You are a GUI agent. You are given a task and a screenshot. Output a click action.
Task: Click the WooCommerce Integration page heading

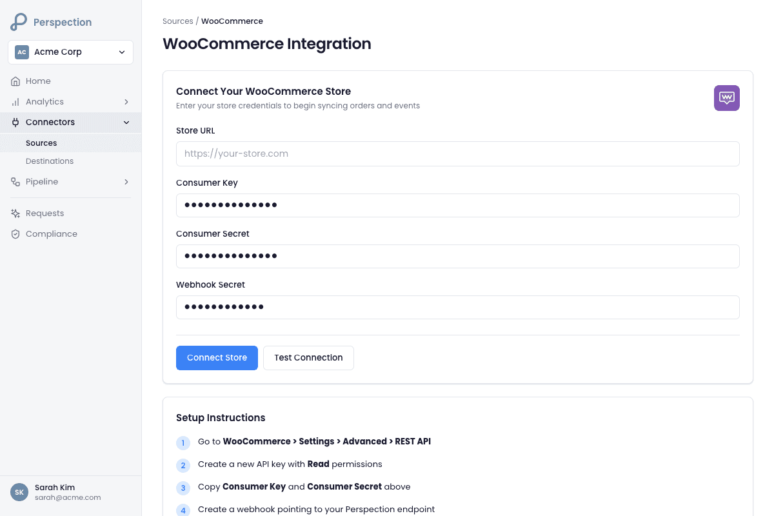tap(267, 44)
